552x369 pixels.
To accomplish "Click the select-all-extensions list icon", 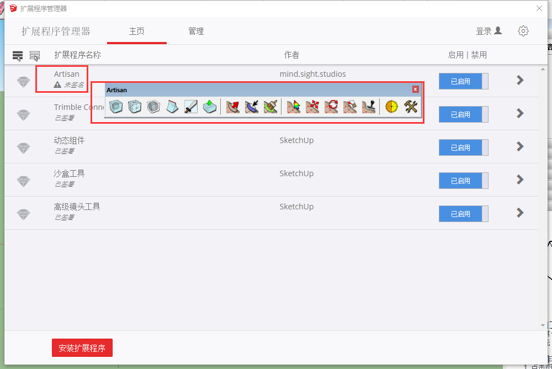I will point(18,56).
